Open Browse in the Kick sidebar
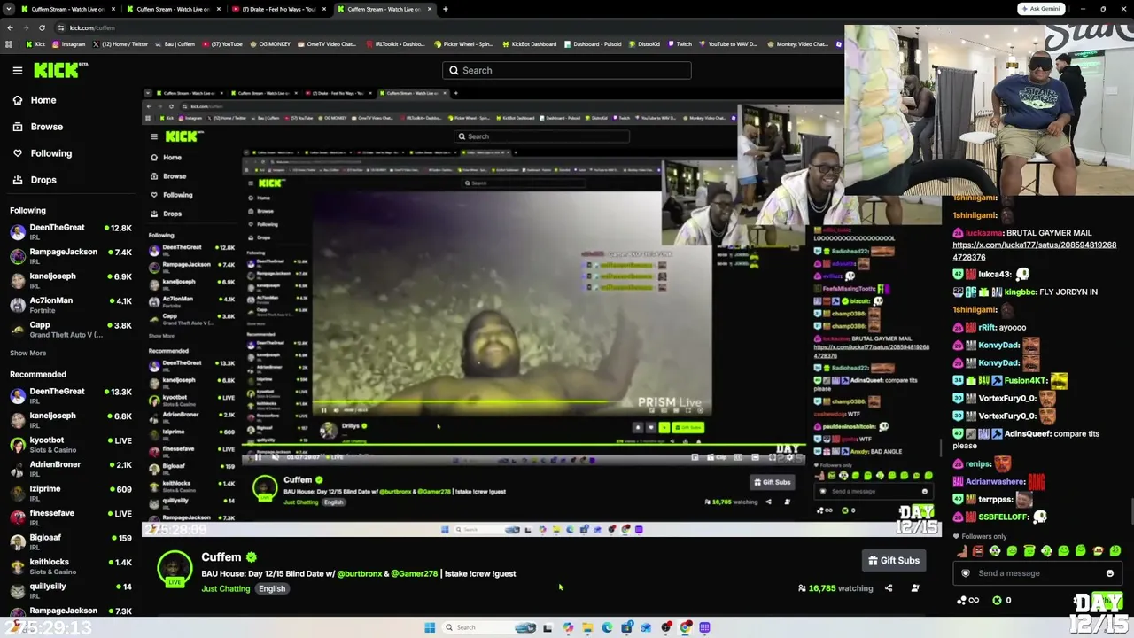 (x=46, y=127)
